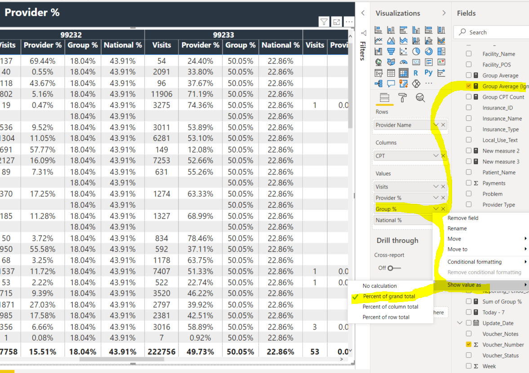Expand the Filters pane chevron
Image resolution: width=529 pixels, height=373 pixels.
[363, 13]
